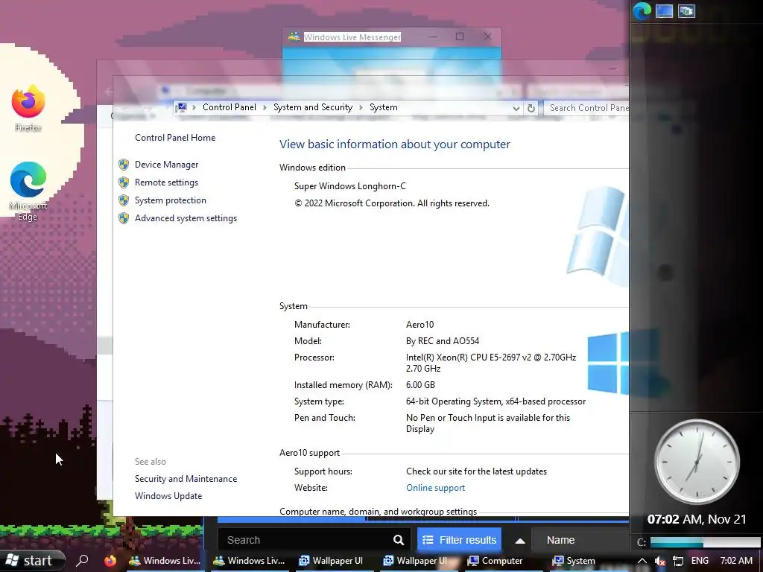This screenshot has width=763, height=572.
Task: Open the 7:02 AM taskbar clock
Action: pos(736,561)
